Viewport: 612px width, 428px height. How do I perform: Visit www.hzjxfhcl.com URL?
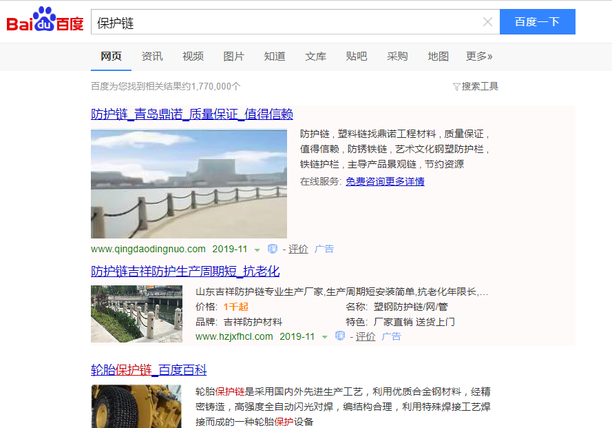coord(234,336)
